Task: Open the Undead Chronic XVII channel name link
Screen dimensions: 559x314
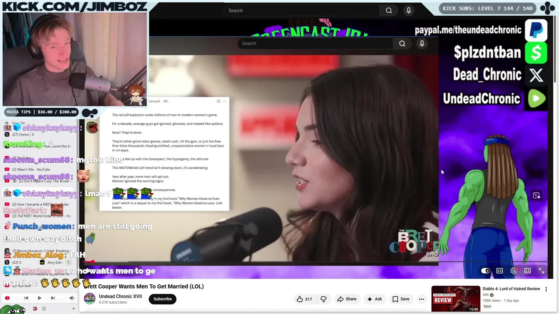Action: tap(120, 296)
